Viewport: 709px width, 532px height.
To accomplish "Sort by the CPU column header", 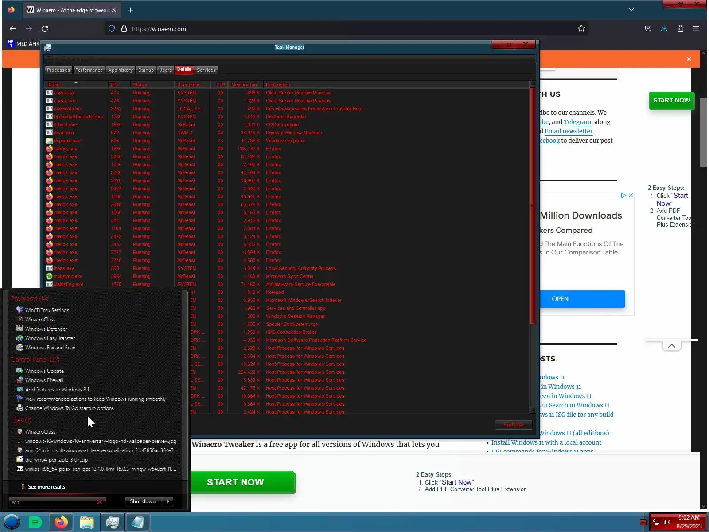I will pos(220,85).
